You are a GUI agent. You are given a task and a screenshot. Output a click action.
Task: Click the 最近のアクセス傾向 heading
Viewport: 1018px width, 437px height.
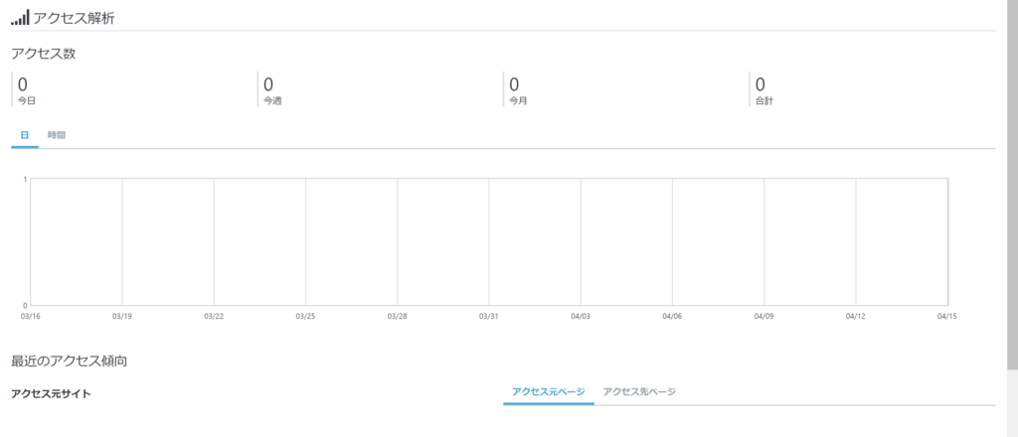pyautogui.click(x=69, y=362)
